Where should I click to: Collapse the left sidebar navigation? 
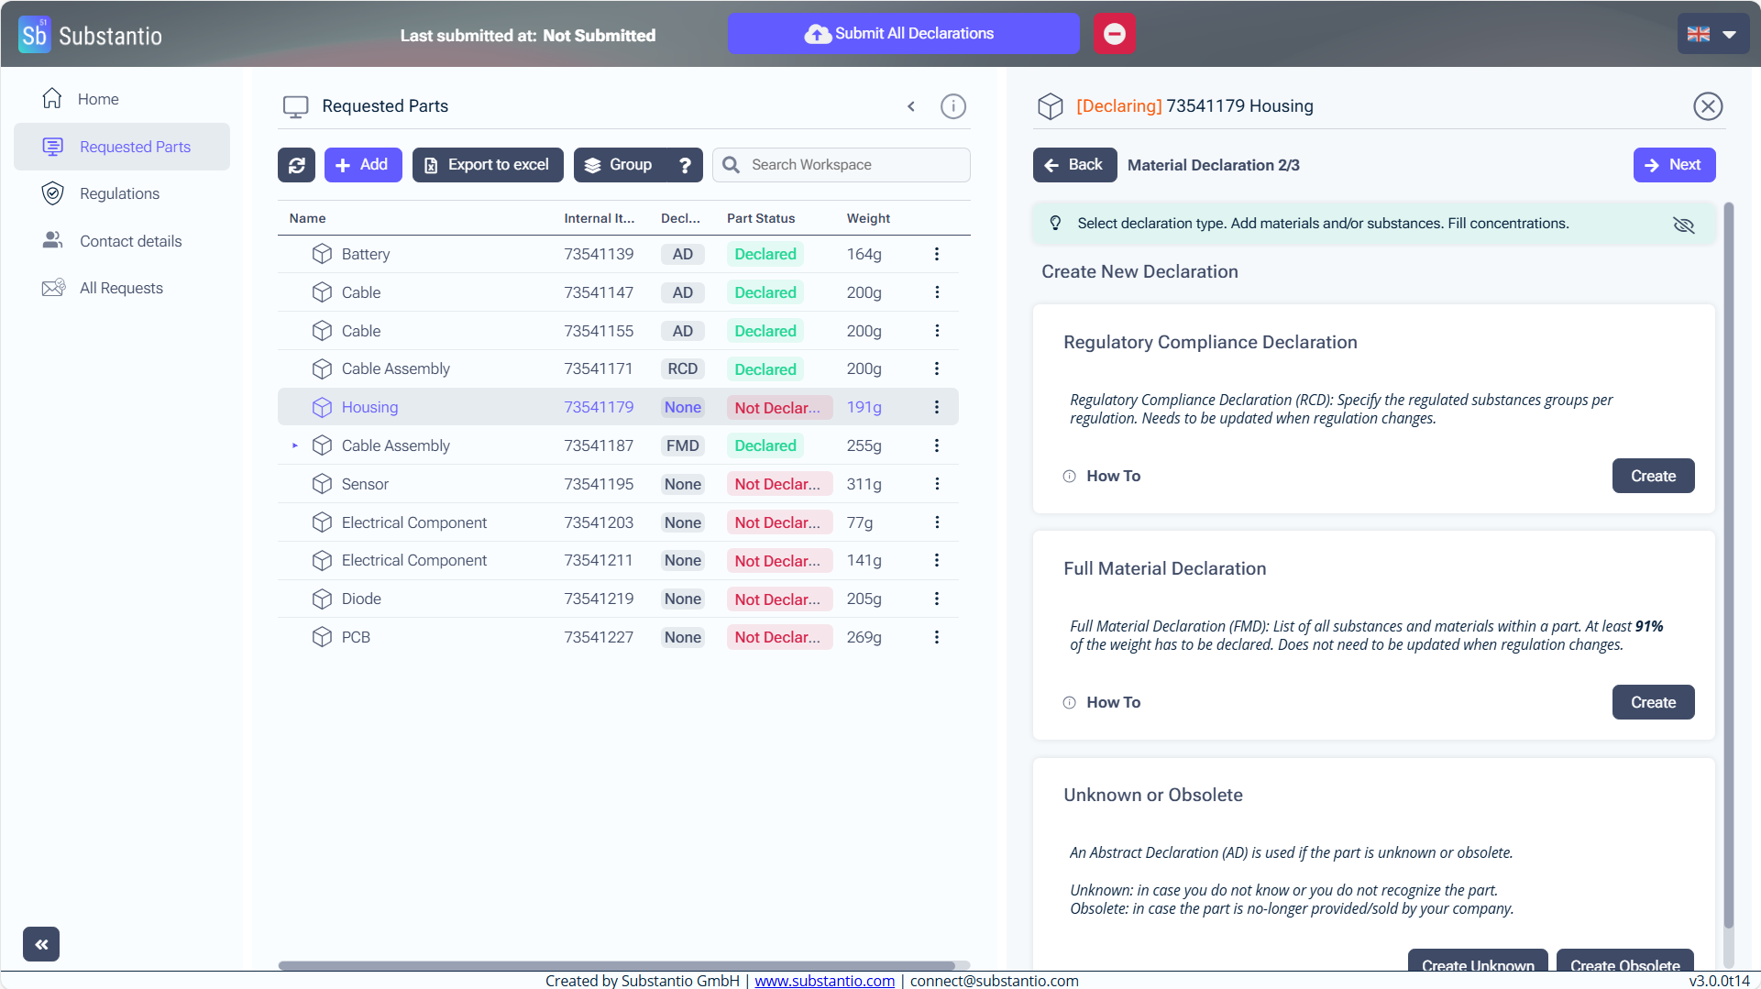41,944
